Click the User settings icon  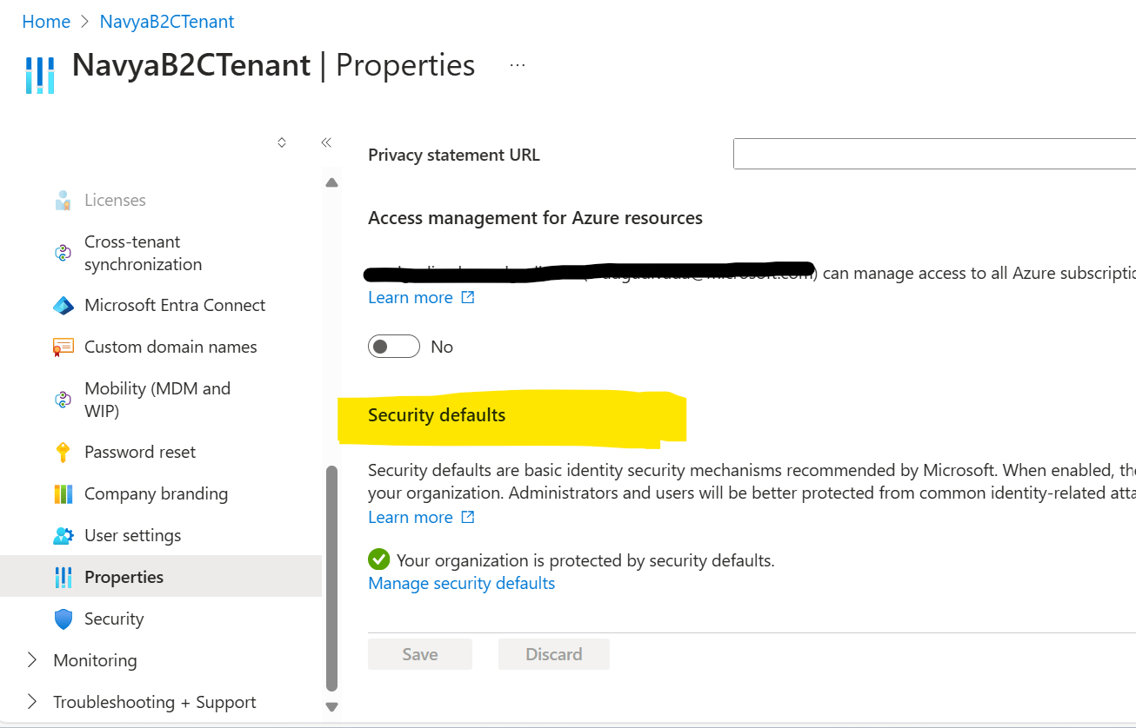63,536
